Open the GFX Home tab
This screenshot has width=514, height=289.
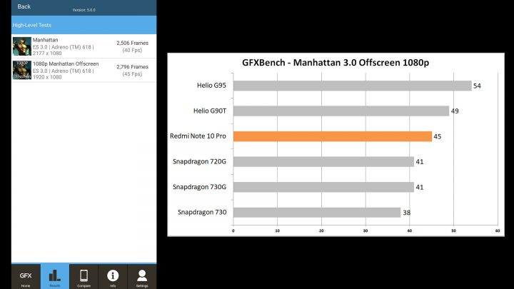click(26, 277)
